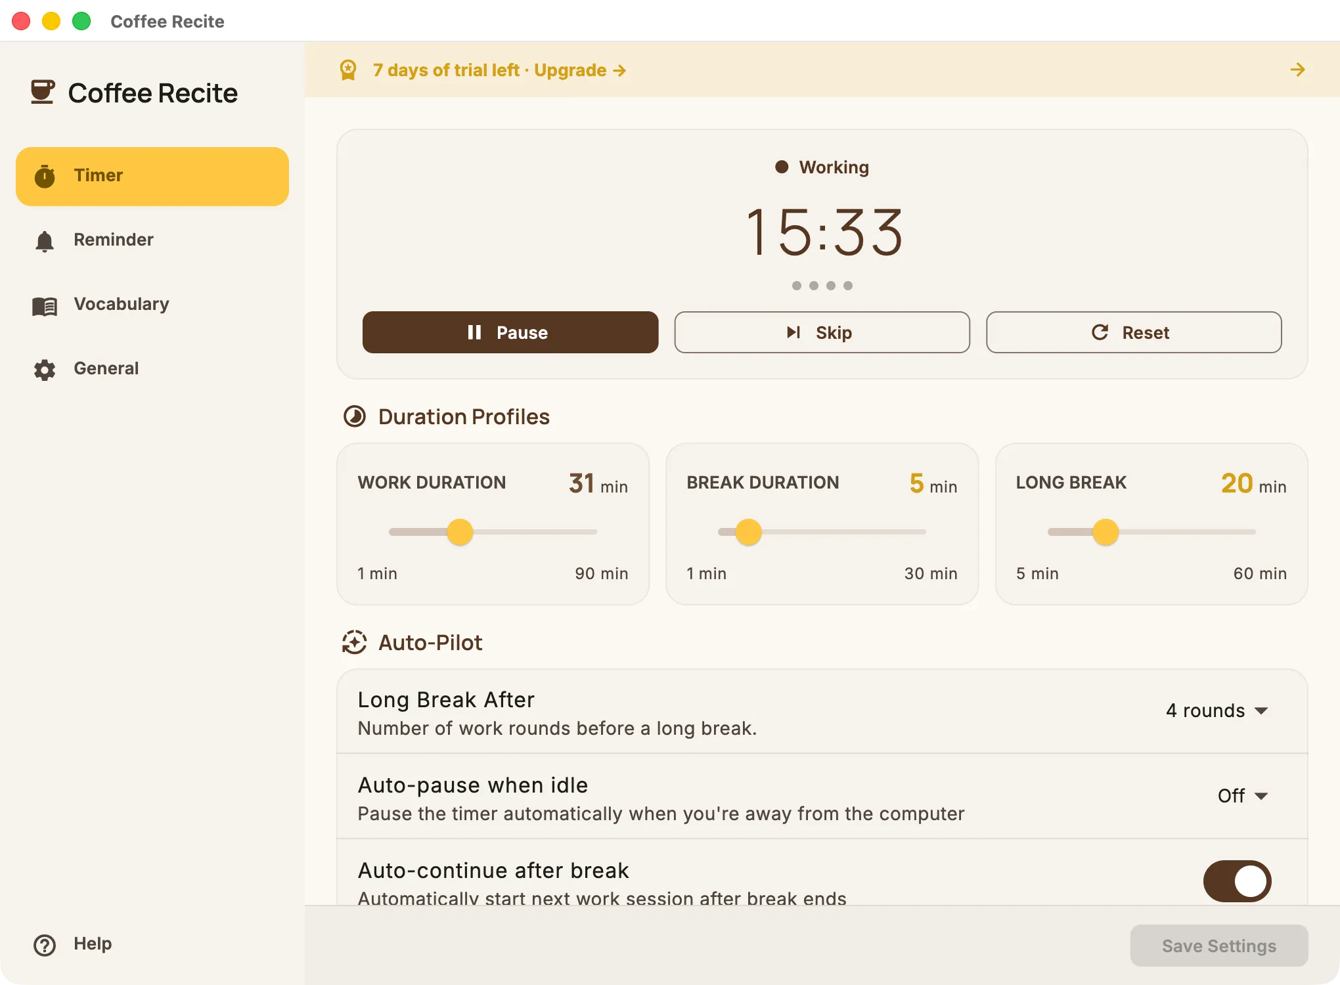1340x985 pixels.
Task: Click the Coffee Recite window title
Action: click(167, 21)
